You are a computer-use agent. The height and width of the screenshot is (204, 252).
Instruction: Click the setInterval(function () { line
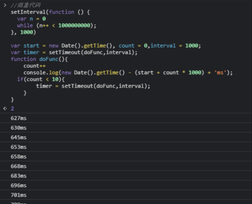click(50, 12)
